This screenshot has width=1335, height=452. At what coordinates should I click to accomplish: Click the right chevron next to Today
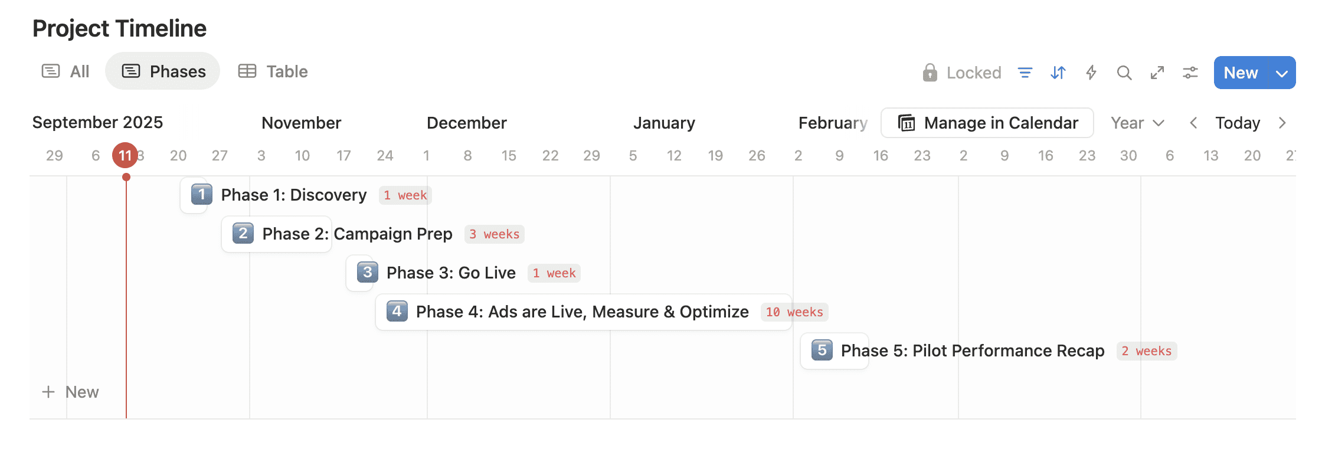click(1282, 123)
